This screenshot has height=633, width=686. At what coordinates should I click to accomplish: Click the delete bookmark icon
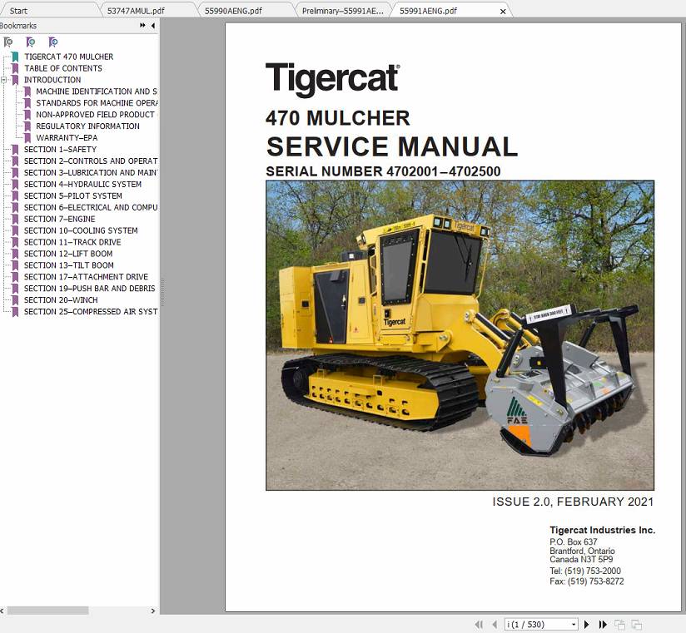tap(9, 42)
